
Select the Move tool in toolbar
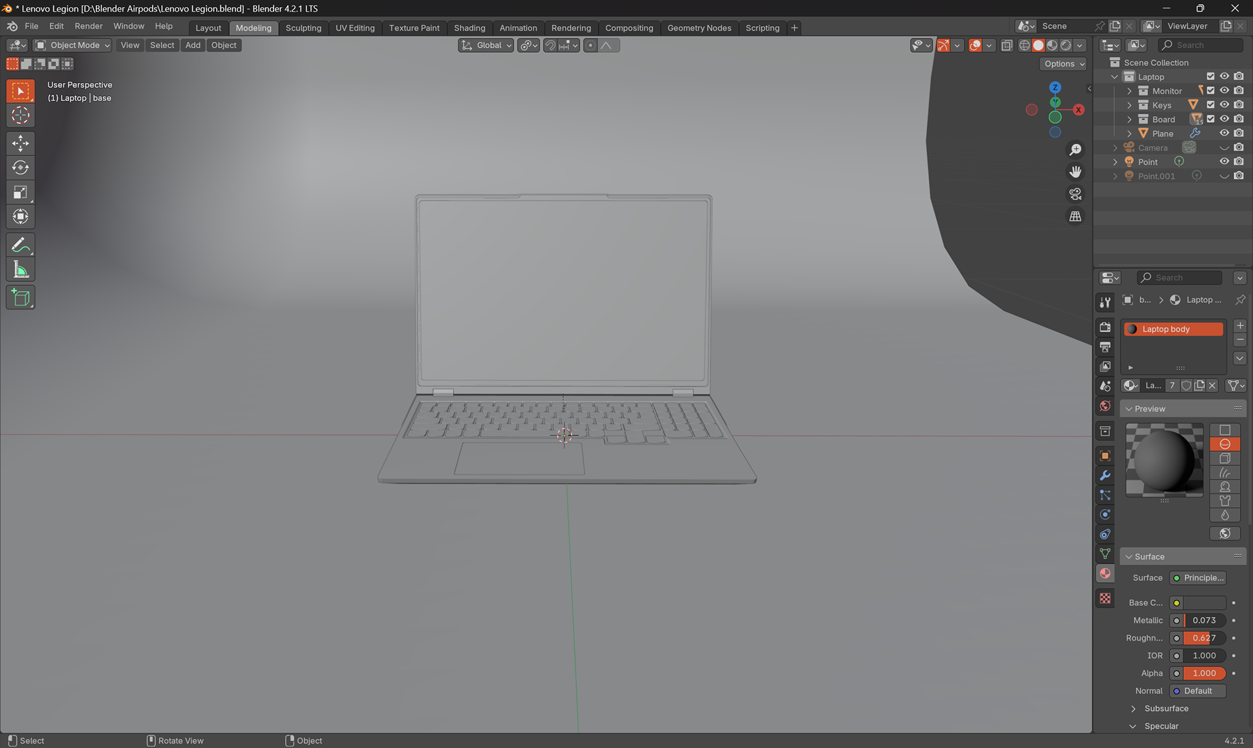tap(20, 143)
